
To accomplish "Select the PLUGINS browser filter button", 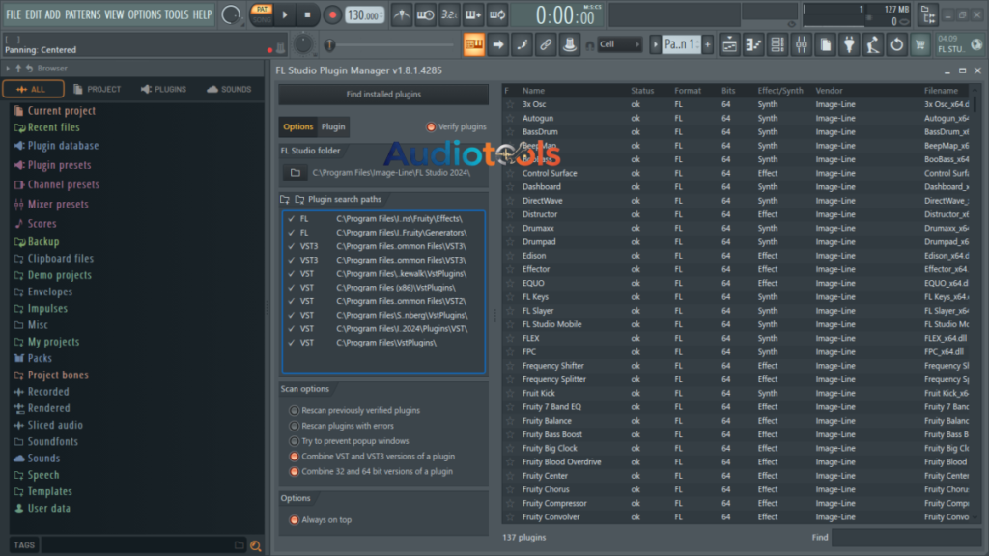I will [x=163, y=89].
